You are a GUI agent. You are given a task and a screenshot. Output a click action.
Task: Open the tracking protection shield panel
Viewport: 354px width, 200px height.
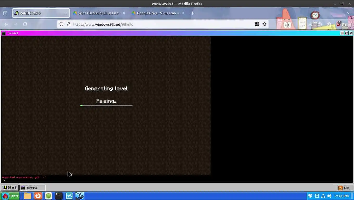[61, 24]
